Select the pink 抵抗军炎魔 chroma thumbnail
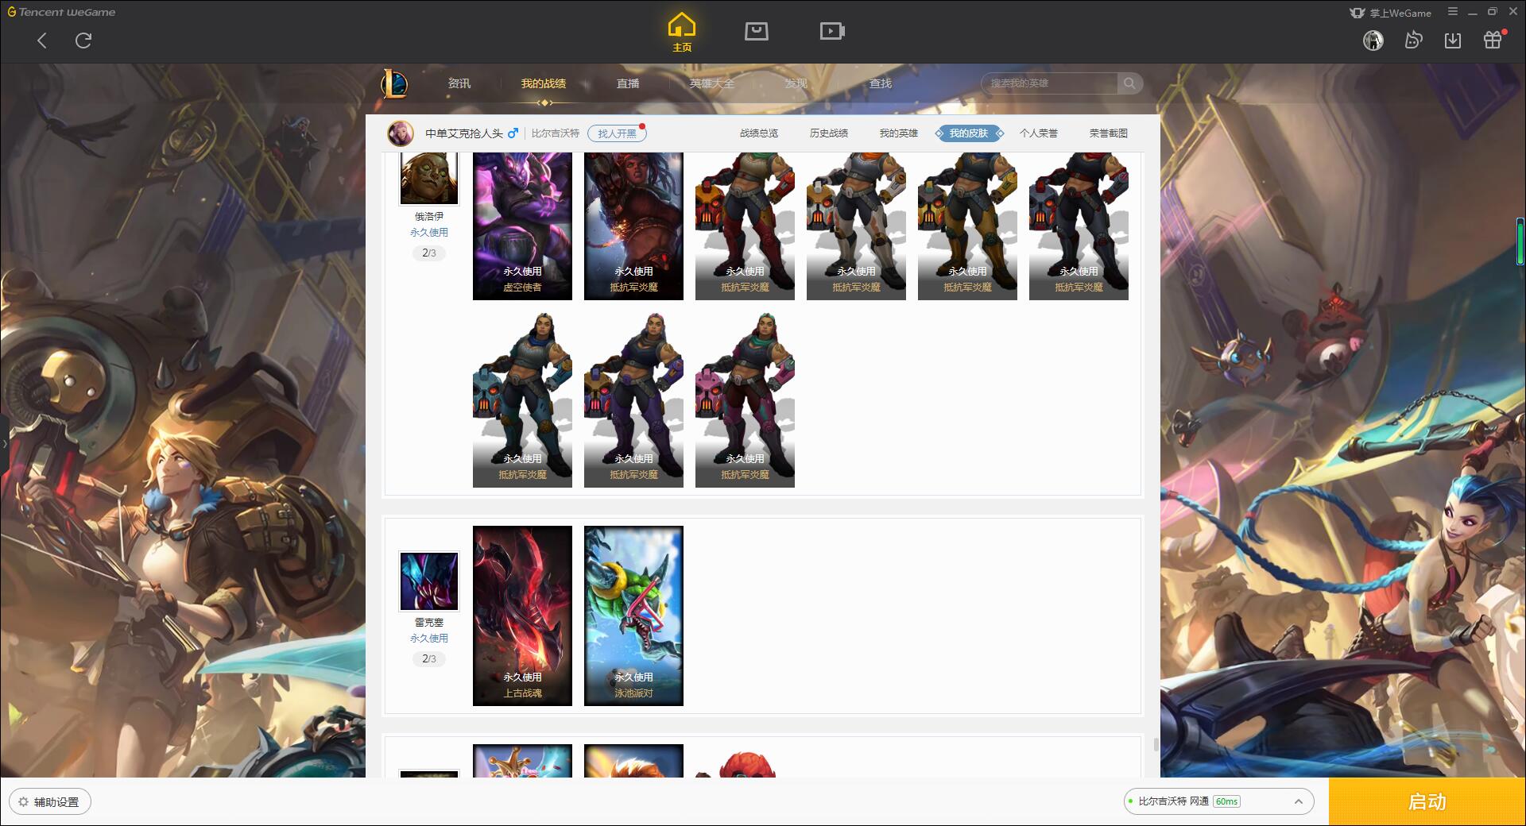Screen dimensions: 1526x826 (745, 399)
